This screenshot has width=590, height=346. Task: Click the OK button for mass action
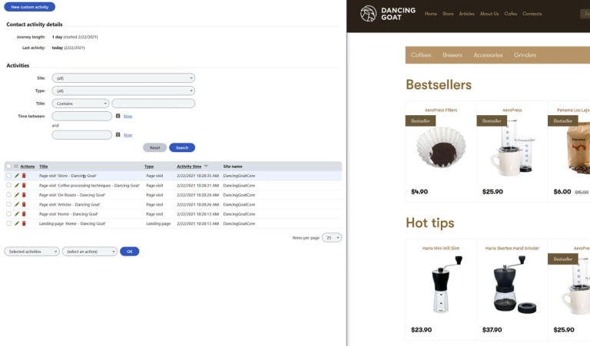(129, 252)
